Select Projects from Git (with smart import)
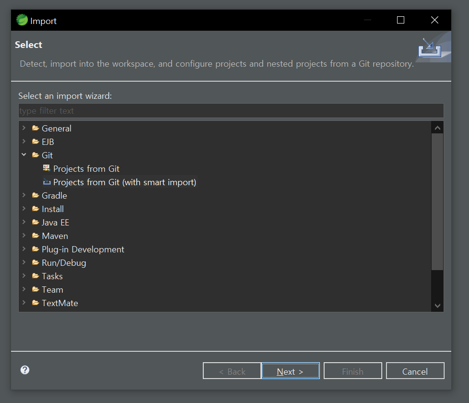This screenshot has height=403, width=469. pyautogui.click(x=125, y=182)
